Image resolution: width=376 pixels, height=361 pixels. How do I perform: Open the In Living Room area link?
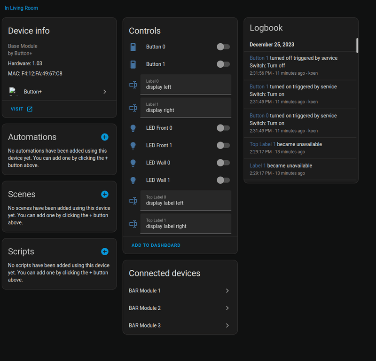(x=21, y=8)
